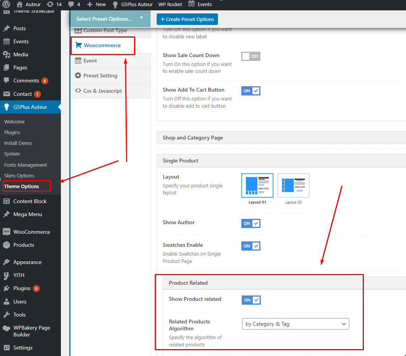Click the Posts pin icon in sidebar
Viewport: 406px width, 356px height.
coord(7,28)
